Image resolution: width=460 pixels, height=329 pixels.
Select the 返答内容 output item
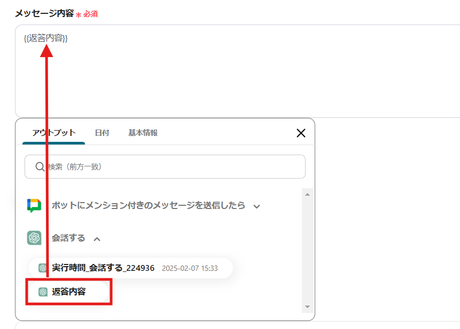pyautogui.click(x=68, y=292)
